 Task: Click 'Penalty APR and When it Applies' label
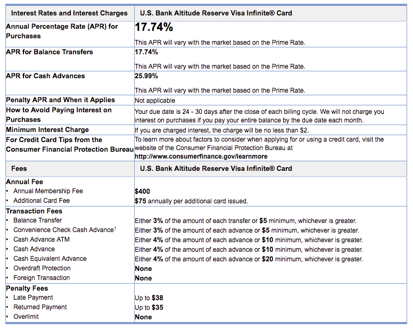(x=60, y=100)
